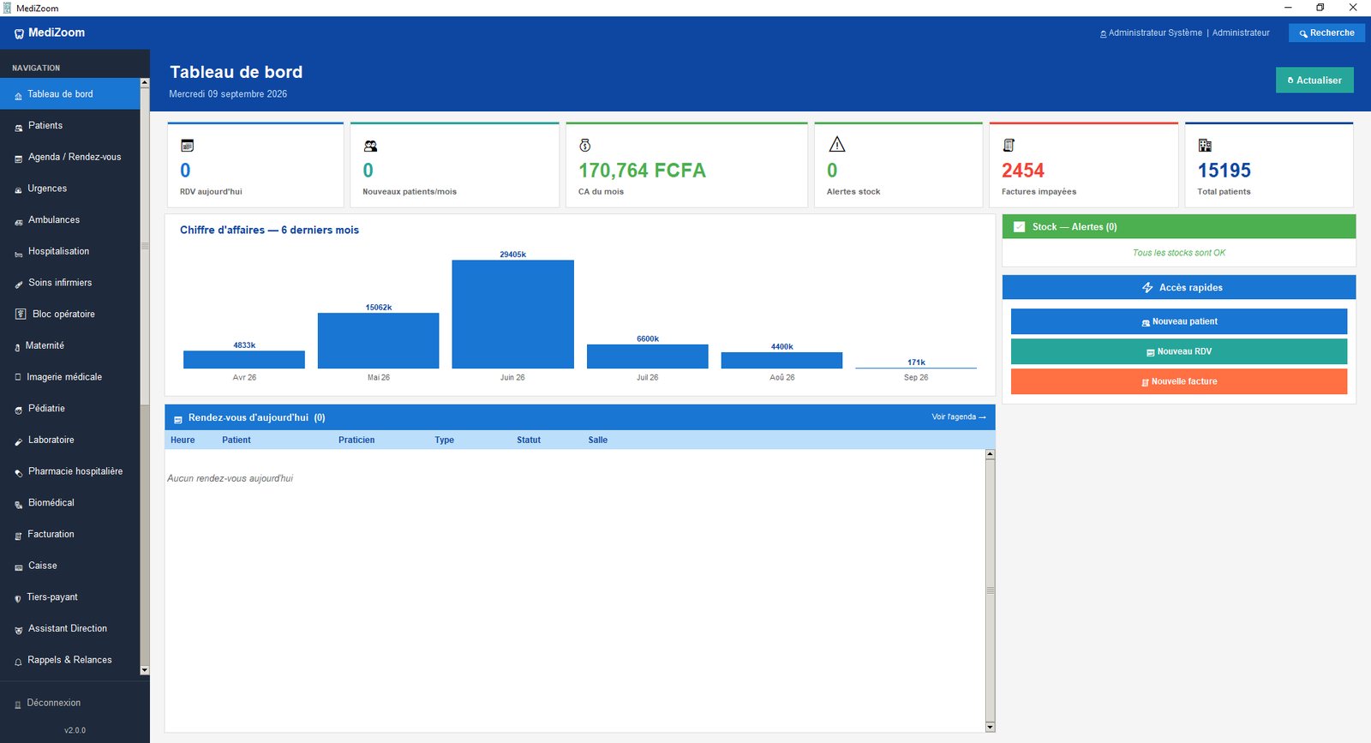This screenshot has width=1371, height=743.
Task: Open Maternité in the sidebar
Action: click(x=69, y=346)
